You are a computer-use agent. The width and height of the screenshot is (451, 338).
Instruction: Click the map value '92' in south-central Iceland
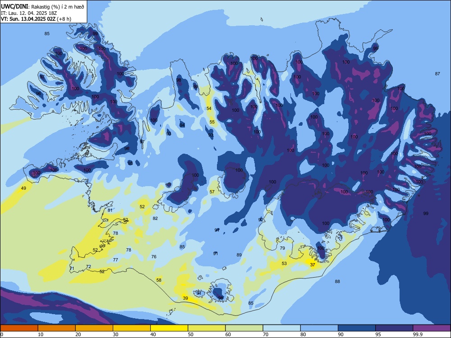[x=261, y=219]
